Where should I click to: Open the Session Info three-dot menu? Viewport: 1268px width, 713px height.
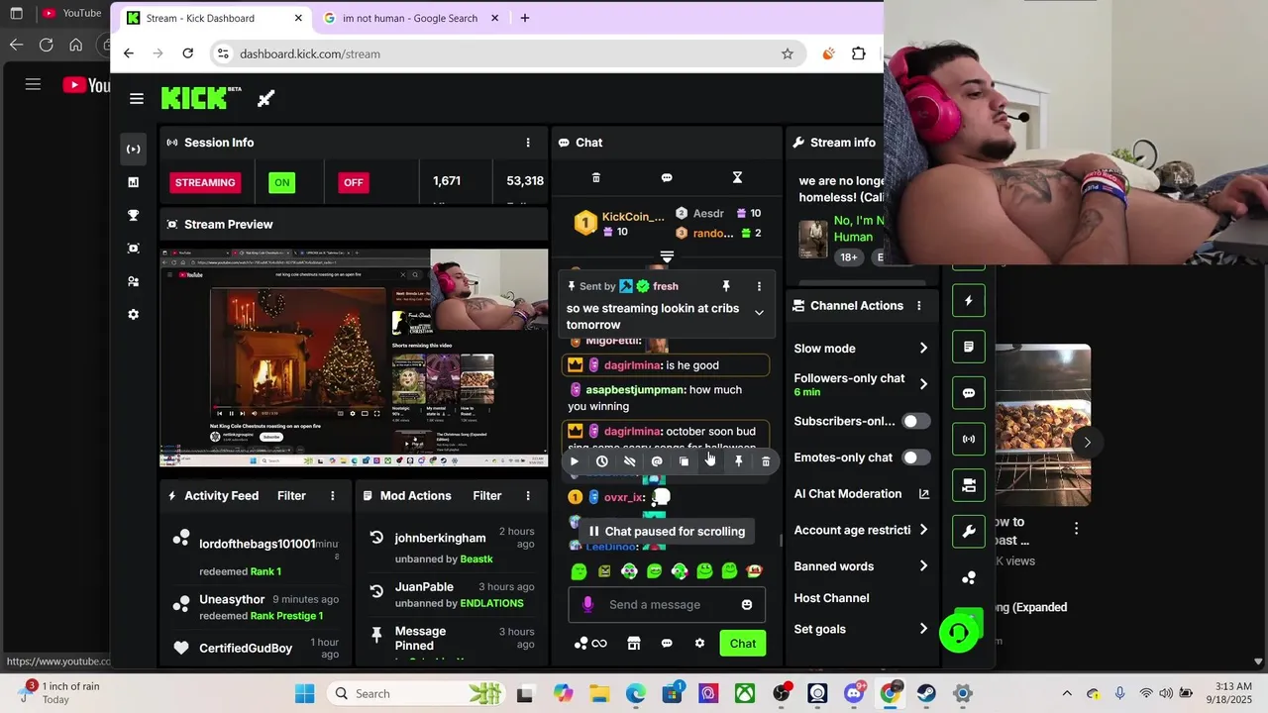[528, 143]
